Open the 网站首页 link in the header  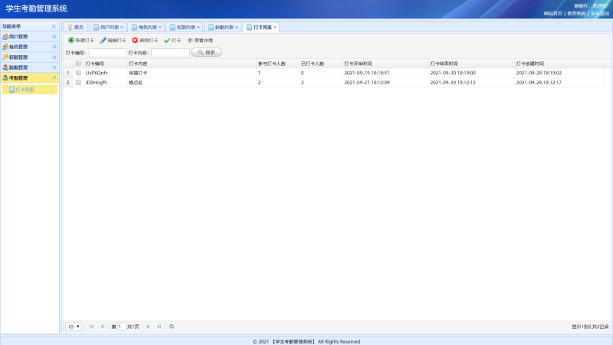click(552, 13)
